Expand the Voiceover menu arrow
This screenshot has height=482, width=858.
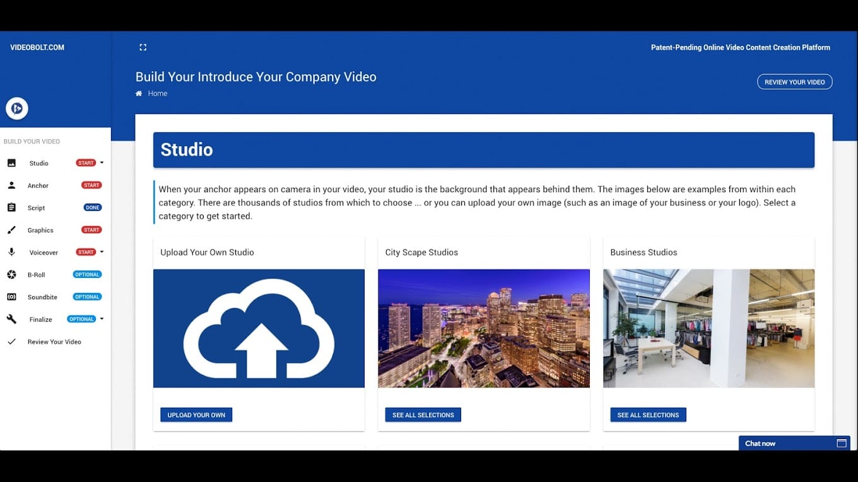pyautogui.click(x=102, y=252)
